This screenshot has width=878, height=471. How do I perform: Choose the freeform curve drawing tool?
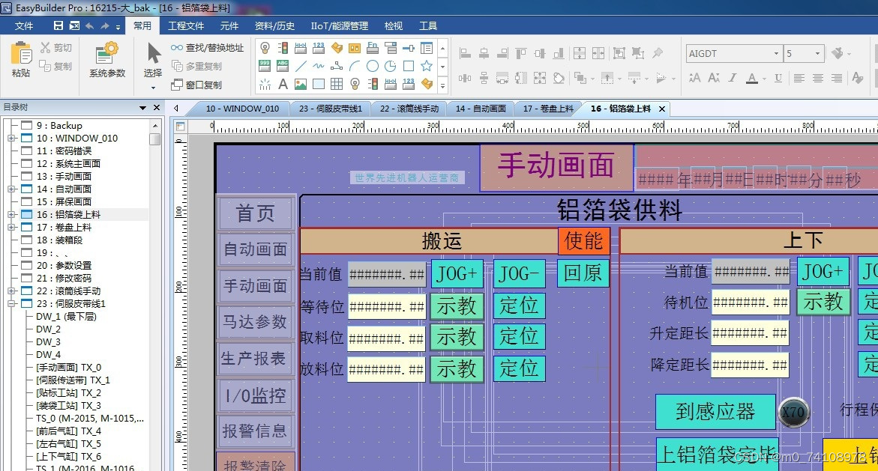point(319,66)
